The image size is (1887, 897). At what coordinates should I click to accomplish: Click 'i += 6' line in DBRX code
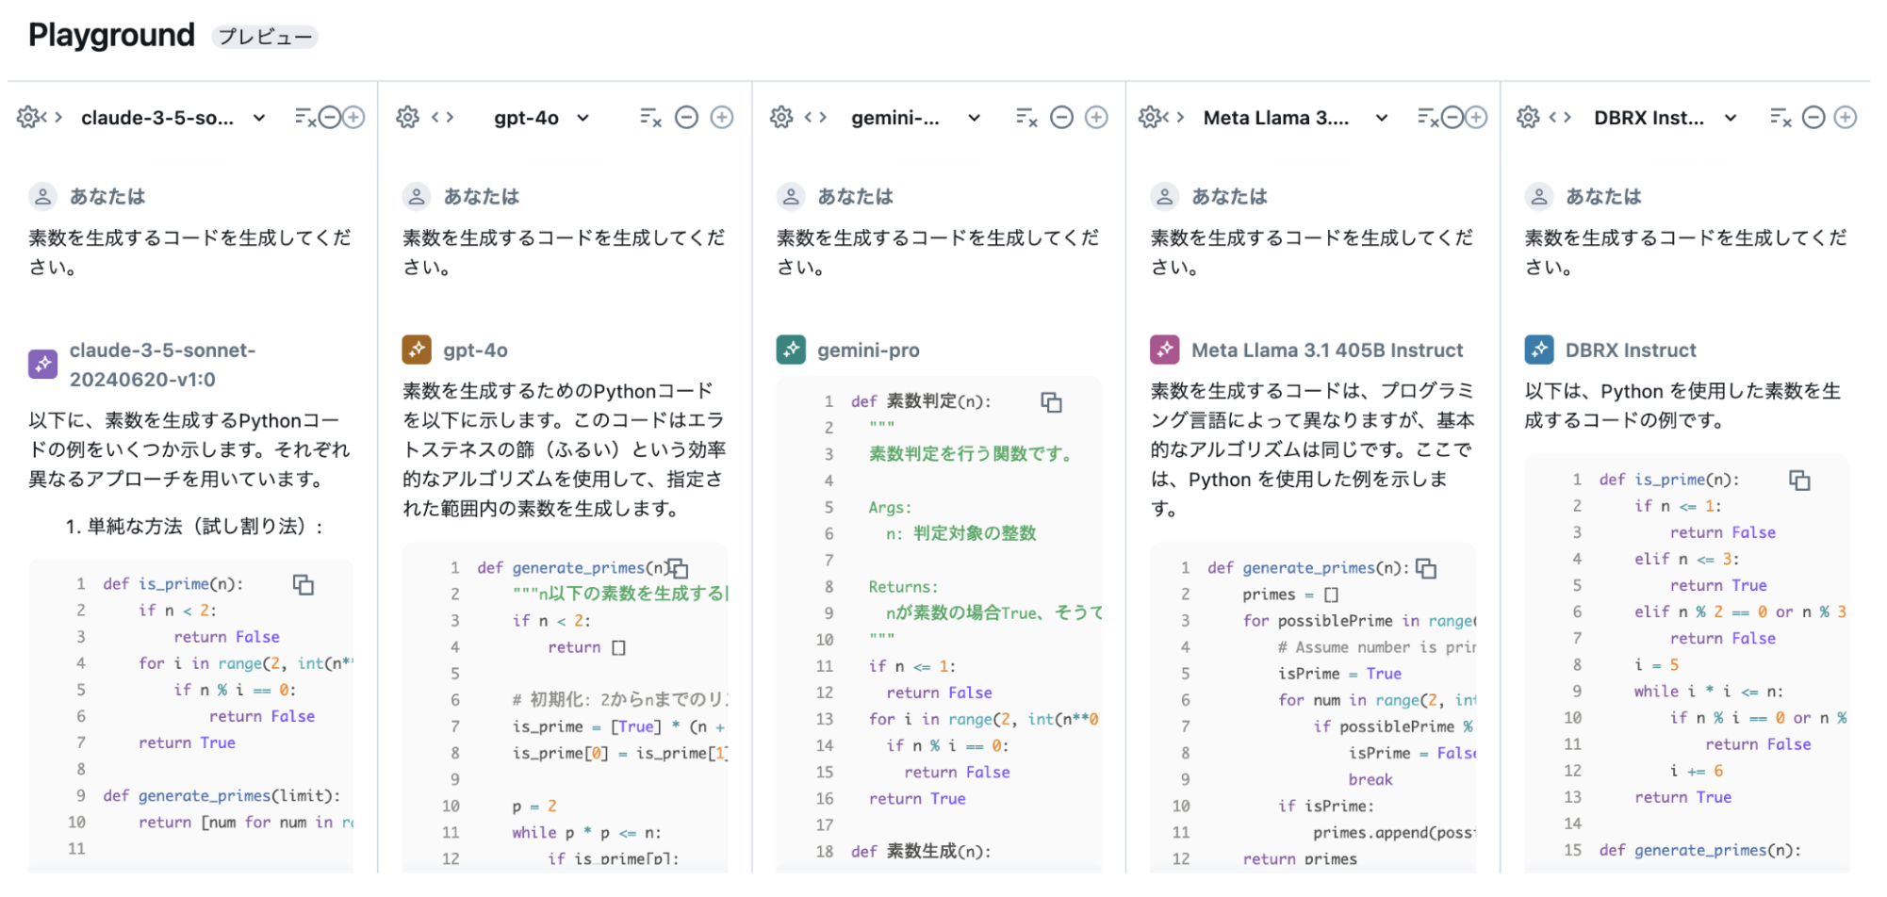coord(1697,771)
